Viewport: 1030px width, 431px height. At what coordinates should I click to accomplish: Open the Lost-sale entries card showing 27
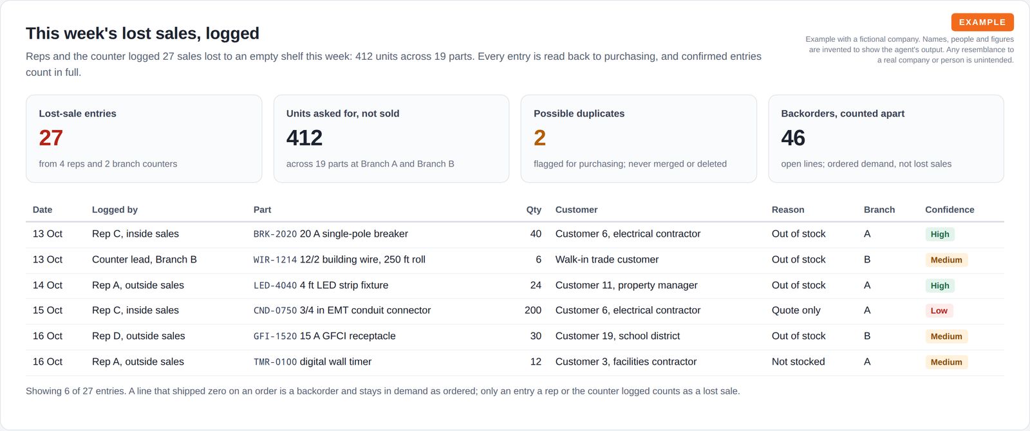(x=144, y=139)
